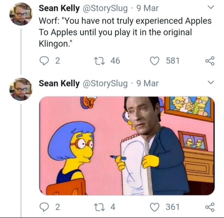The width and height of the screenshot is (224, 218).
Task: Like the tweet with 361 likes
Action: click(x=155, y=207)
